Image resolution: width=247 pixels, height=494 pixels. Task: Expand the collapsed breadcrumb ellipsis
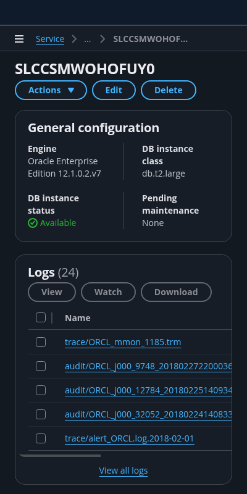[88, 39]
